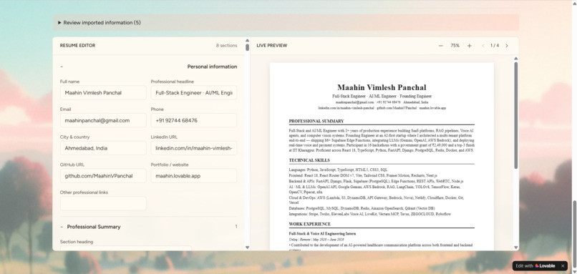Click the 1 / 4 page indicator
Image resolution: width=577 pixels, height=274 pixels.
click(495, 46)
